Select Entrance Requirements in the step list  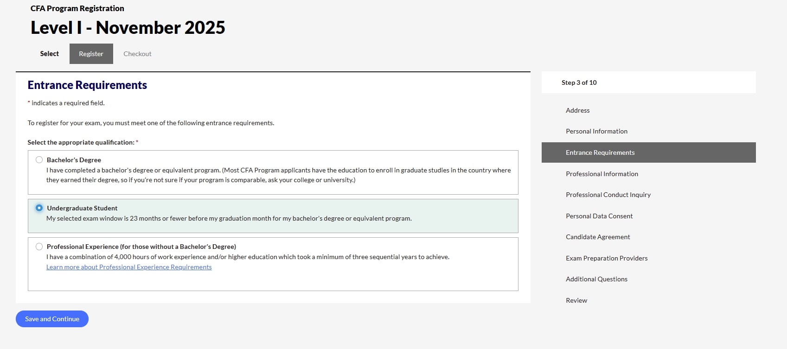(x=649, y=152)
